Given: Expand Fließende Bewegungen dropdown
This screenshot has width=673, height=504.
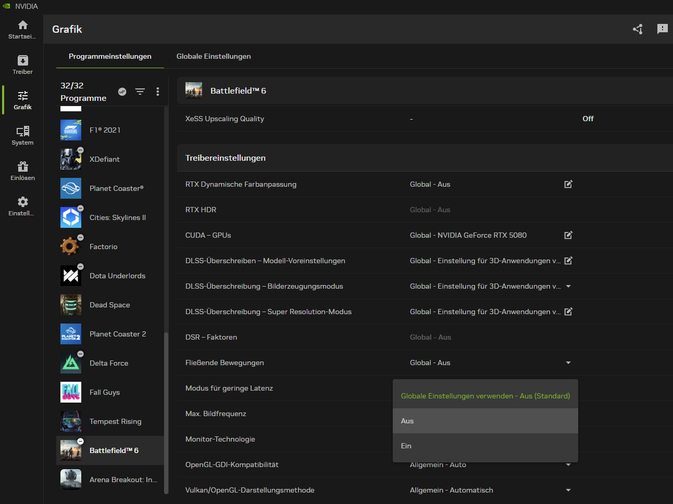Looking at the screenshot, I should (x=568, y=363).
